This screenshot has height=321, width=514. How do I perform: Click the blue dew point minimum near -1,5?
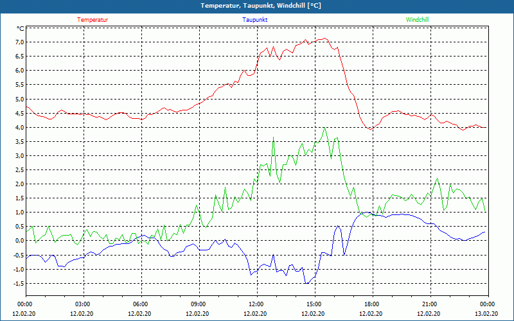[x=307, y=283]
